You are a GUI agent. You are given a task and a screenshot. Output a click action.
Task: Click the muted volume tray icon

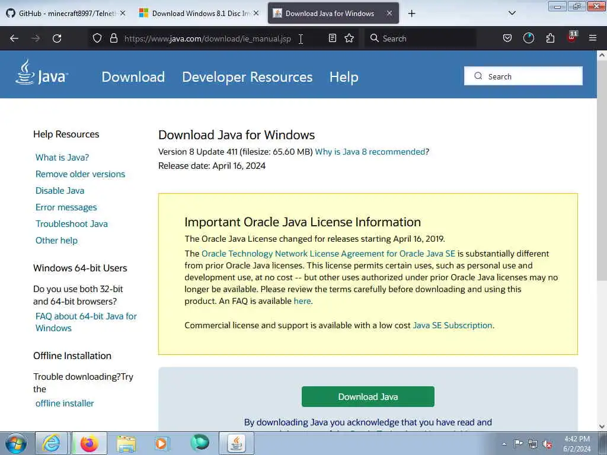pyautogui.click(x=547, y=444)
